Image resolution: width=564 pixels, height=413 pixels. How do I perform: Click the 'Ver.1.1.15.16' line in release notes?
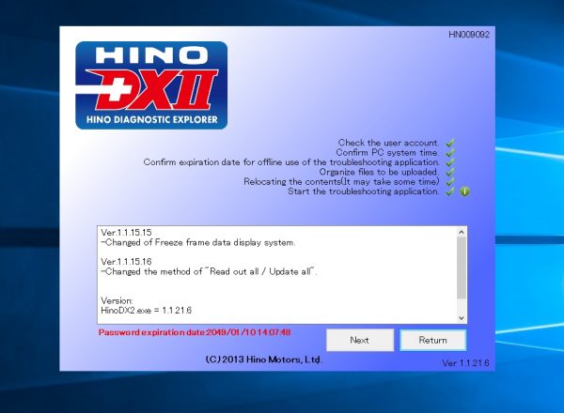click(126, 262)
